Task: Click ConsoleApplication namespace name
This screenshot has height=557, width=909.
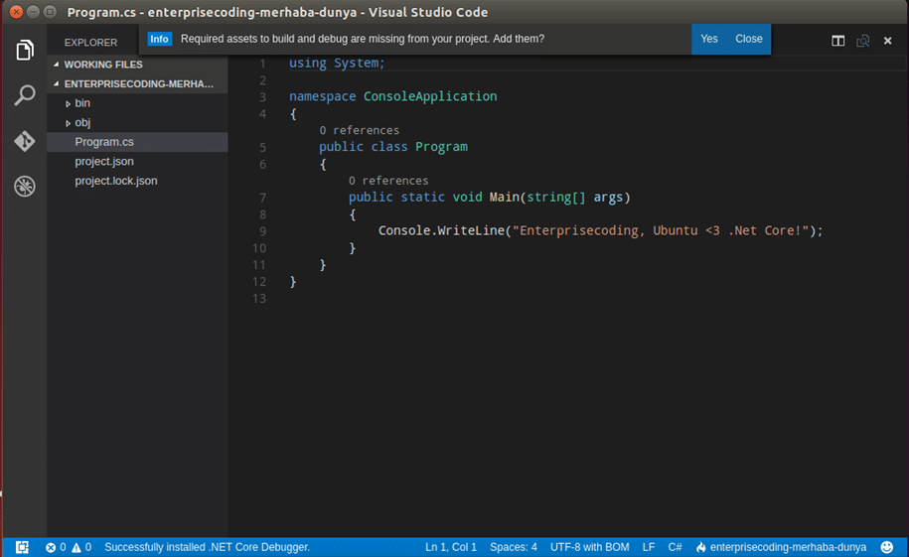Action: pos(430,96)
